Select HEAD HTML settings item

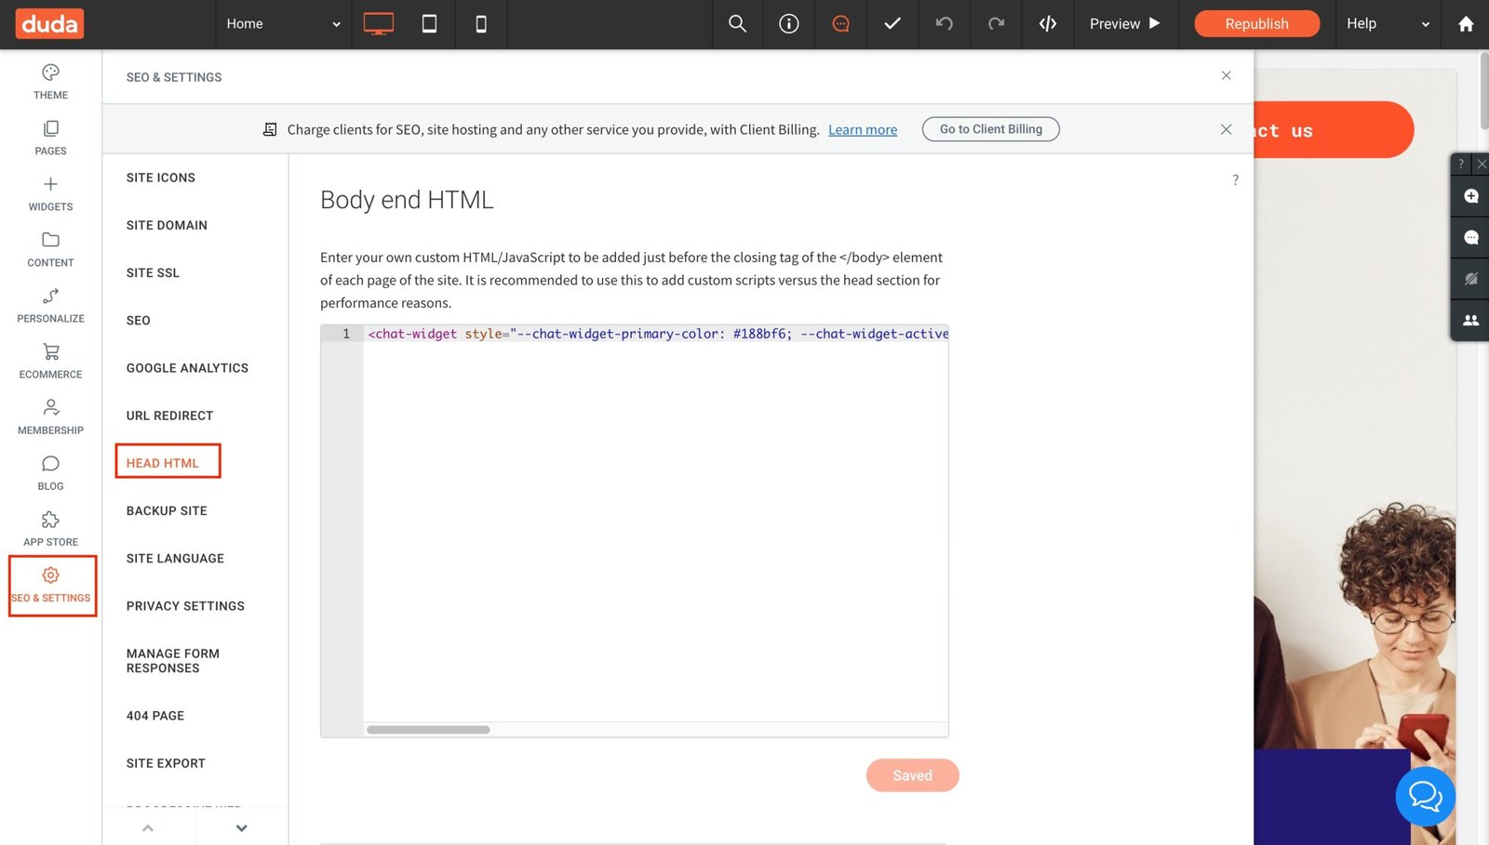tap(163, 463)
